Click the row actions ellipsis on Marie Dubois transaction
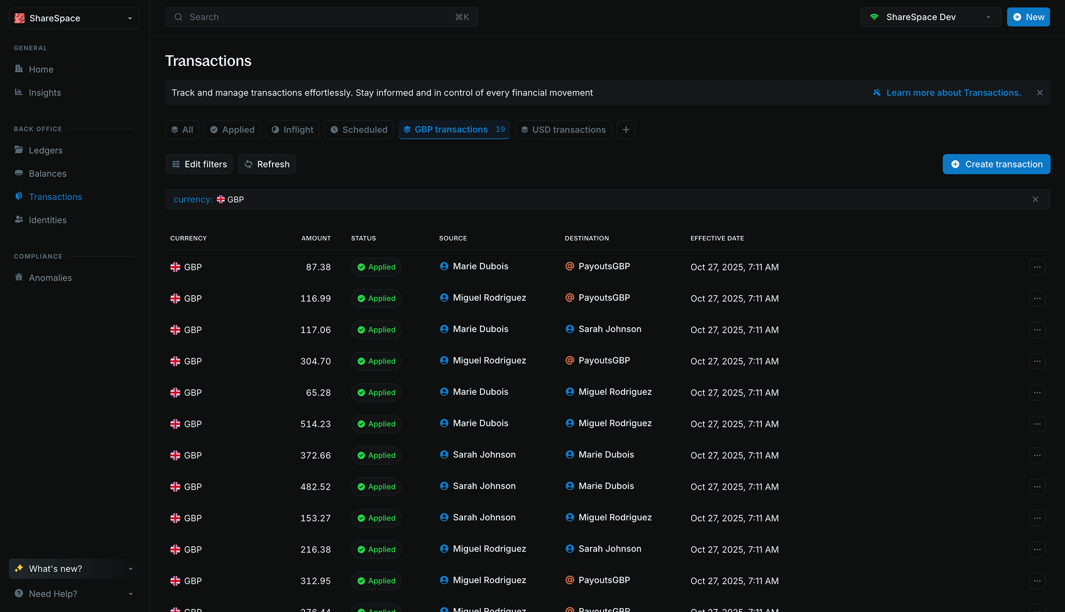The image size is (1065, 612). pos(1037,267)
